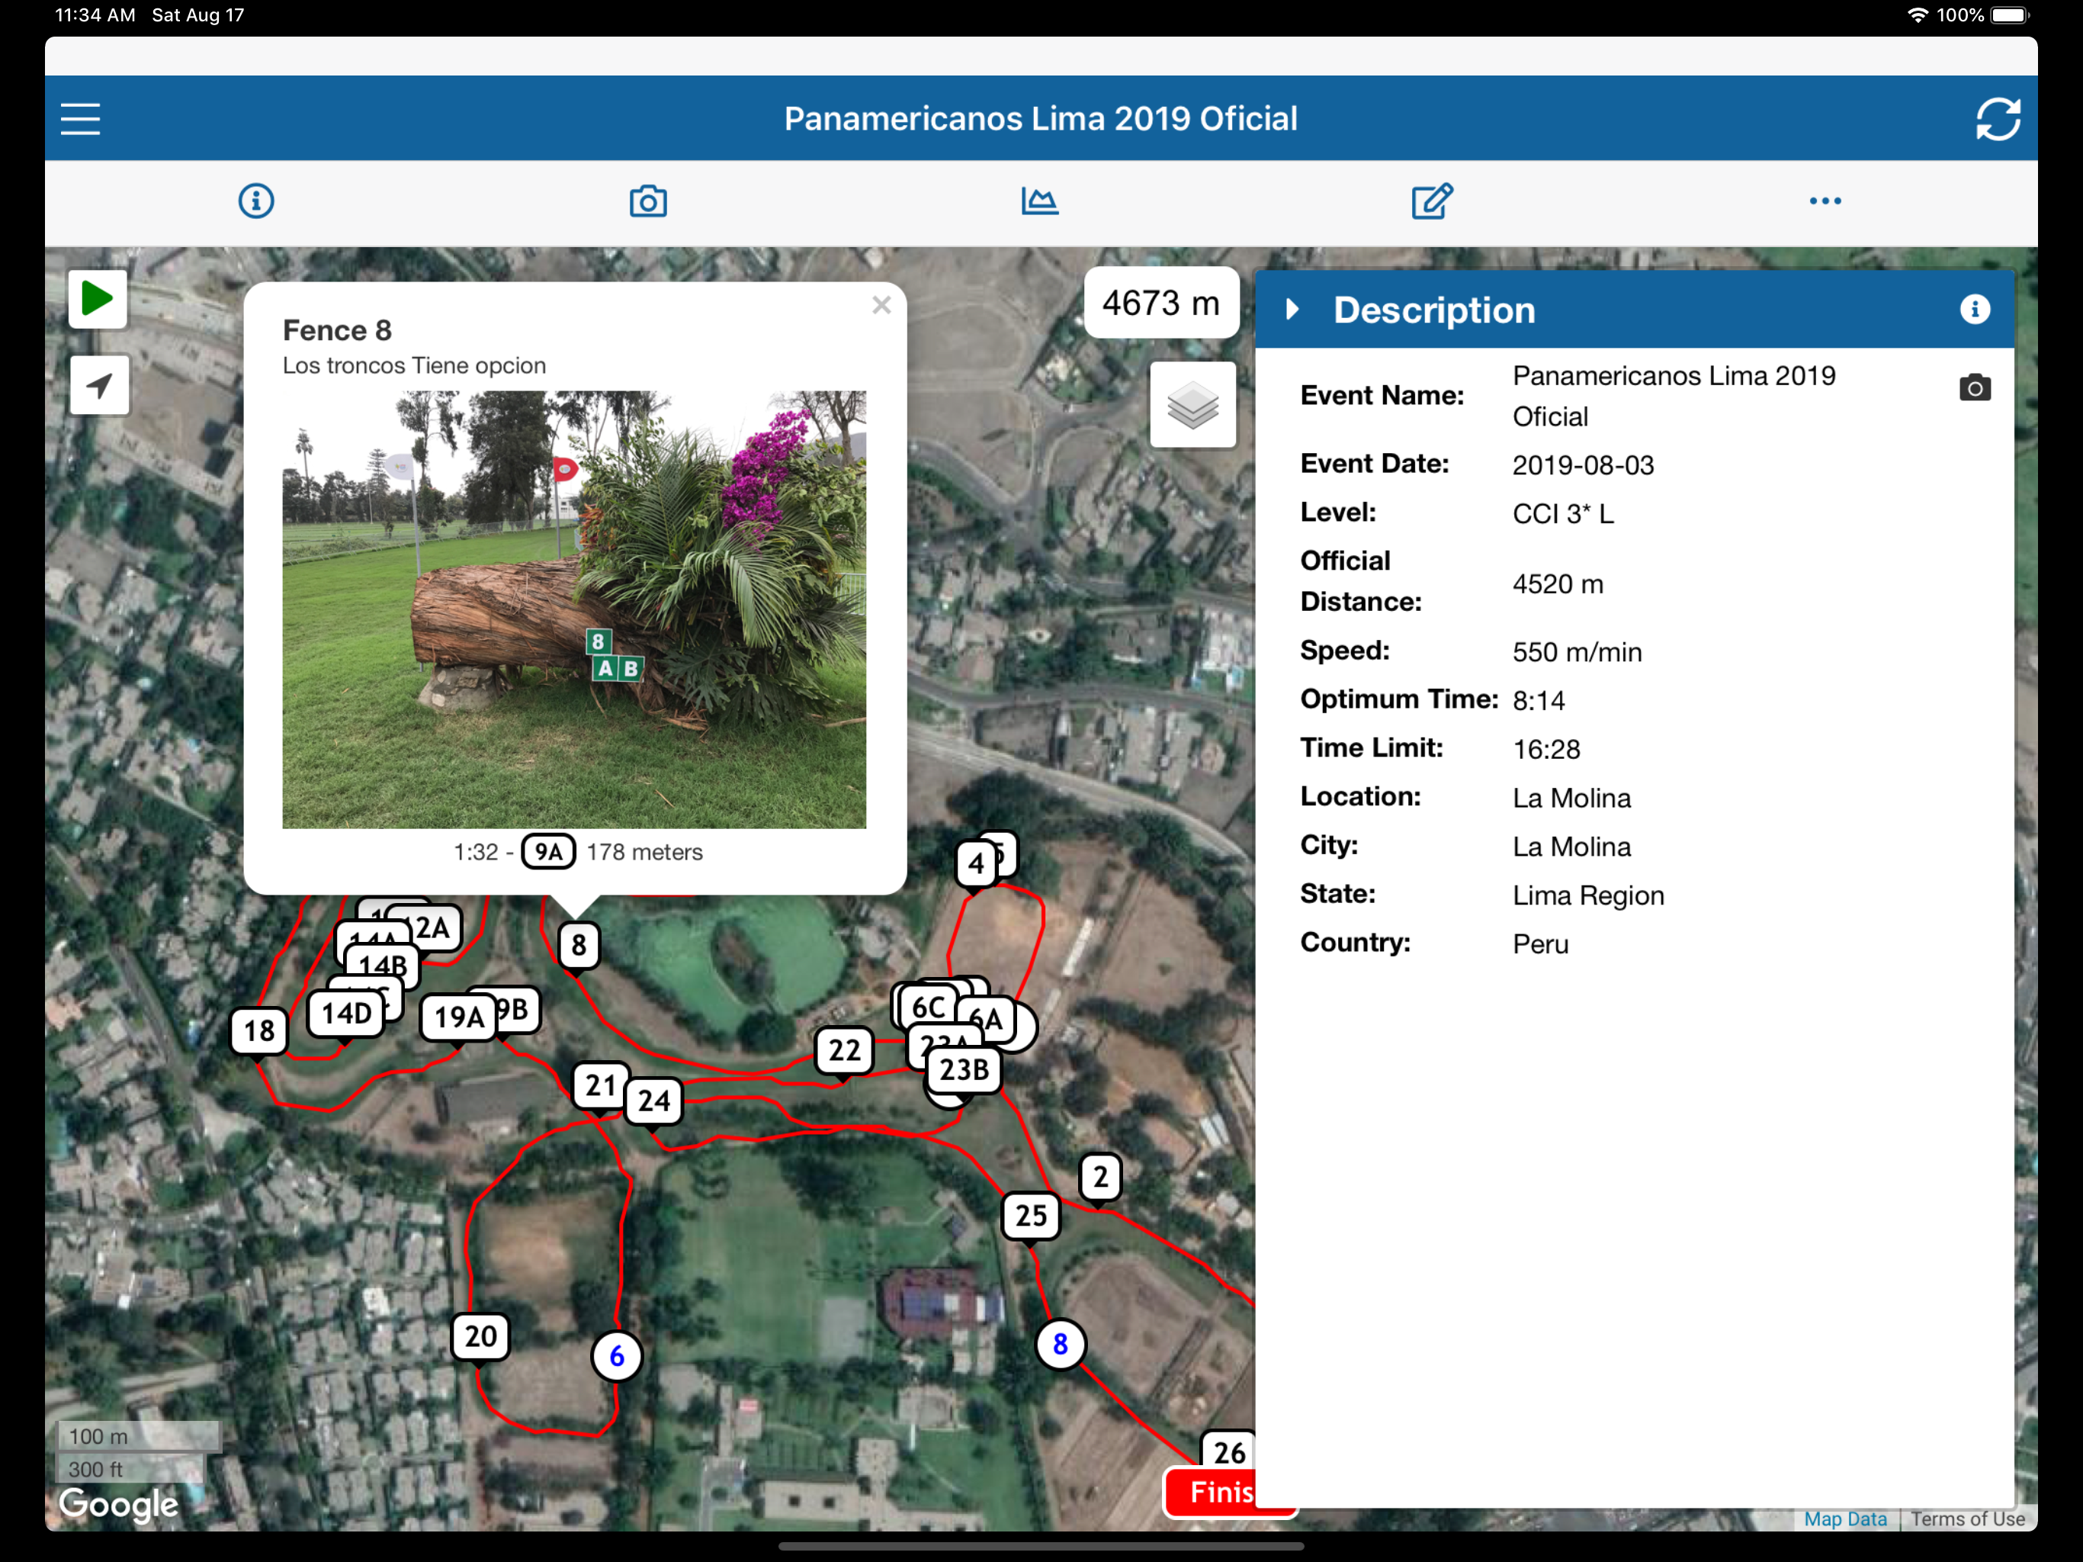Tap the Country value Peru
Viewport: 2083px width, 1562px height.
[1541, 944]
